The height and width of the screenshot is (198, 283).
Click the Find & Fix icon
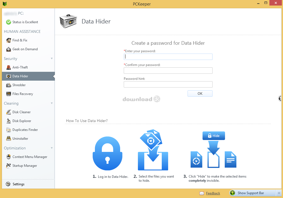click(9, 40)
